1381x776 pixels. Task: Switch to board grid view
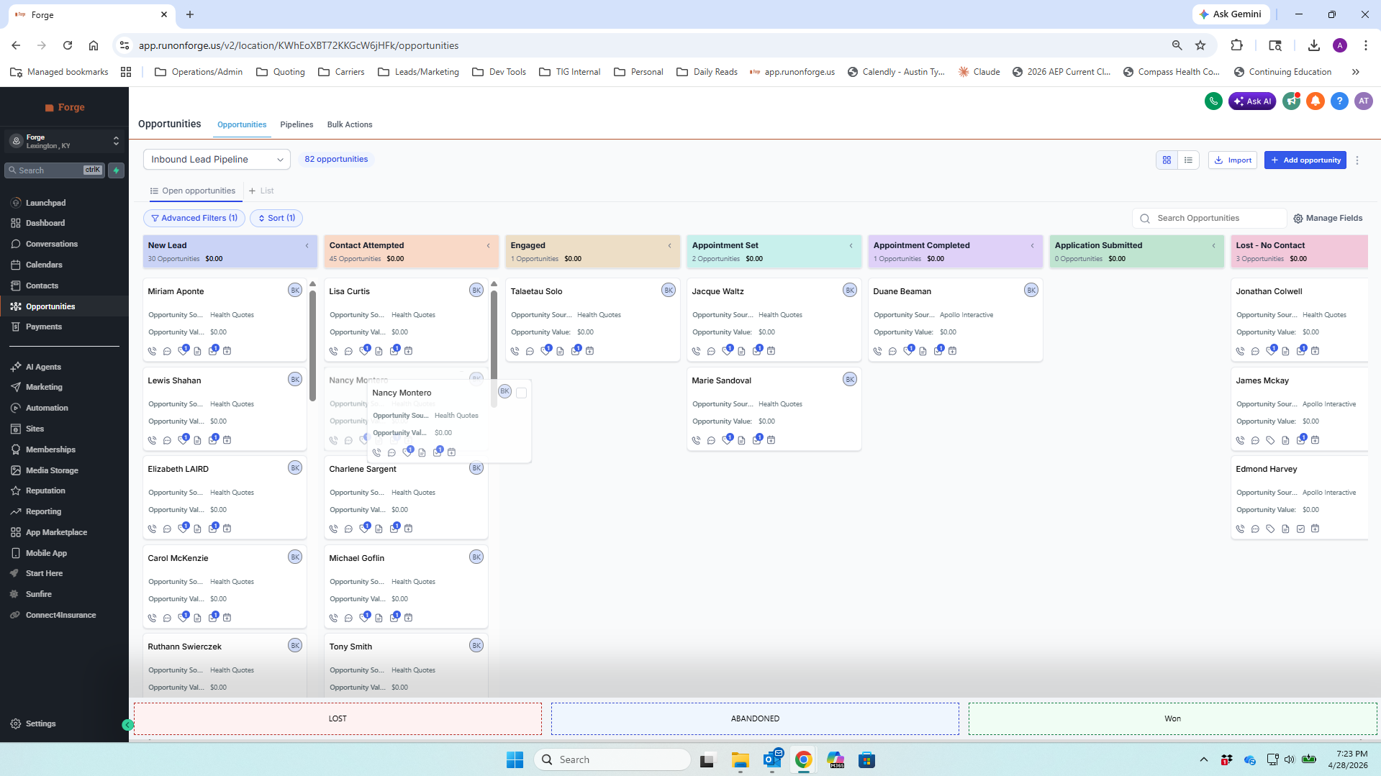pyautogui.click(x=1167, y=160)
